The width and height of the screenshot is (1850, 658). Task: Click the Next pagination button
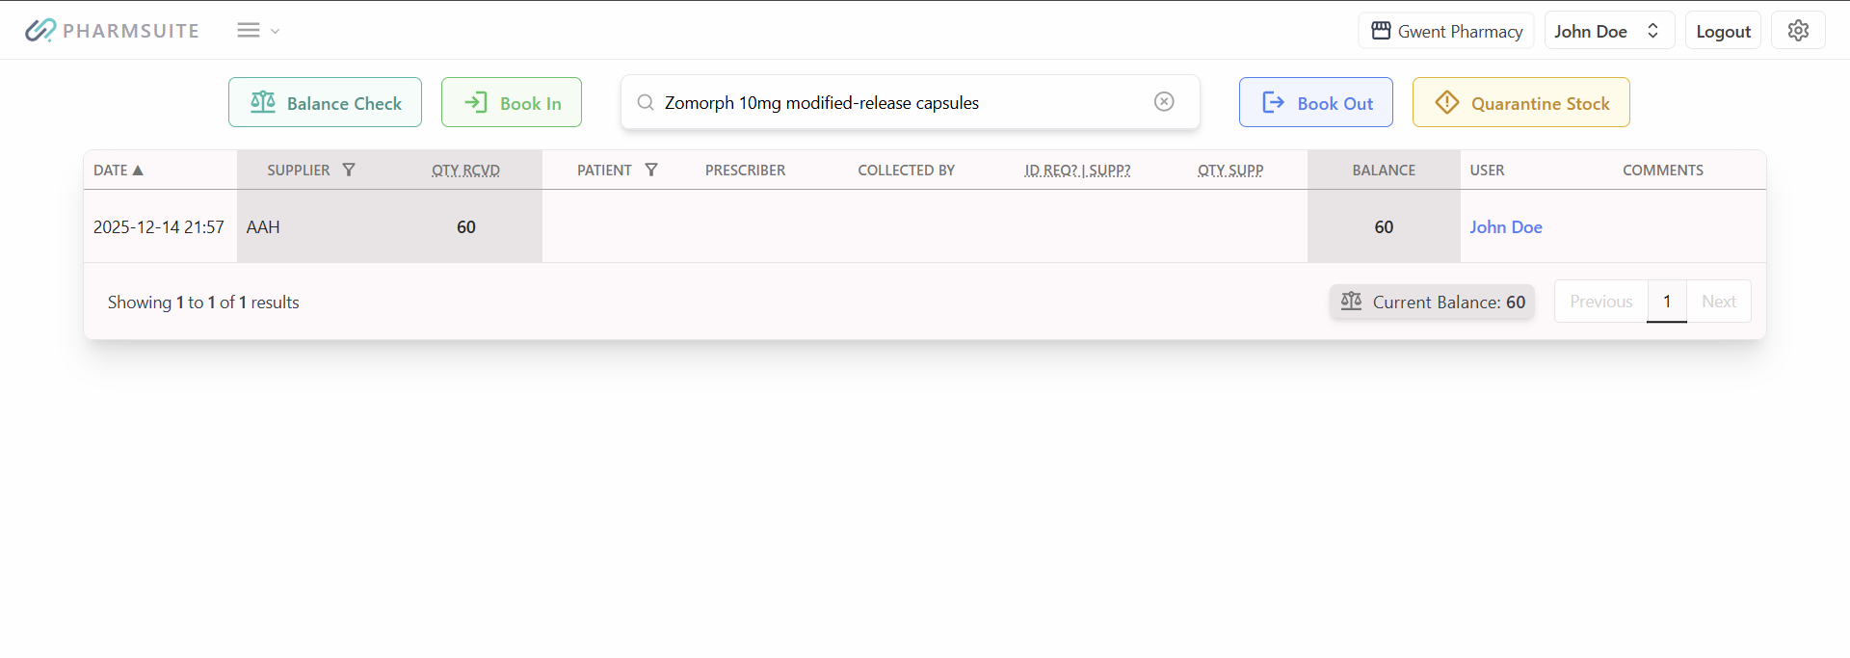click(1718, 303)
